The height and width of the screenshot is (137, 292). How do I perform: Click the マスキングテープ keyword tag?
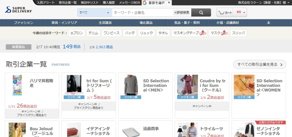189,33
